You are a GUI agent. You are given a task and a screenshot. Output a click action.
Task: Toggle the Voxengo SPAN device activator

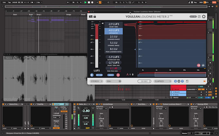[192, 104]
